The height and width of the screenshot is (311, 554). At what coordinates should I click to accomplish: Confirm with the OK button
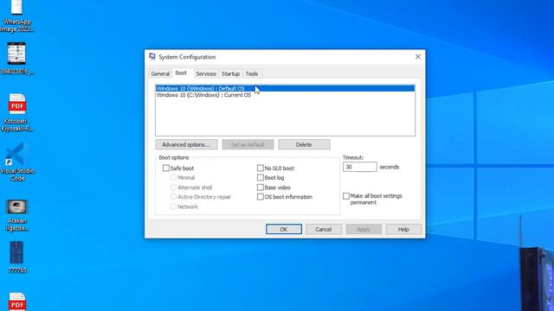(x=284, y=229)
